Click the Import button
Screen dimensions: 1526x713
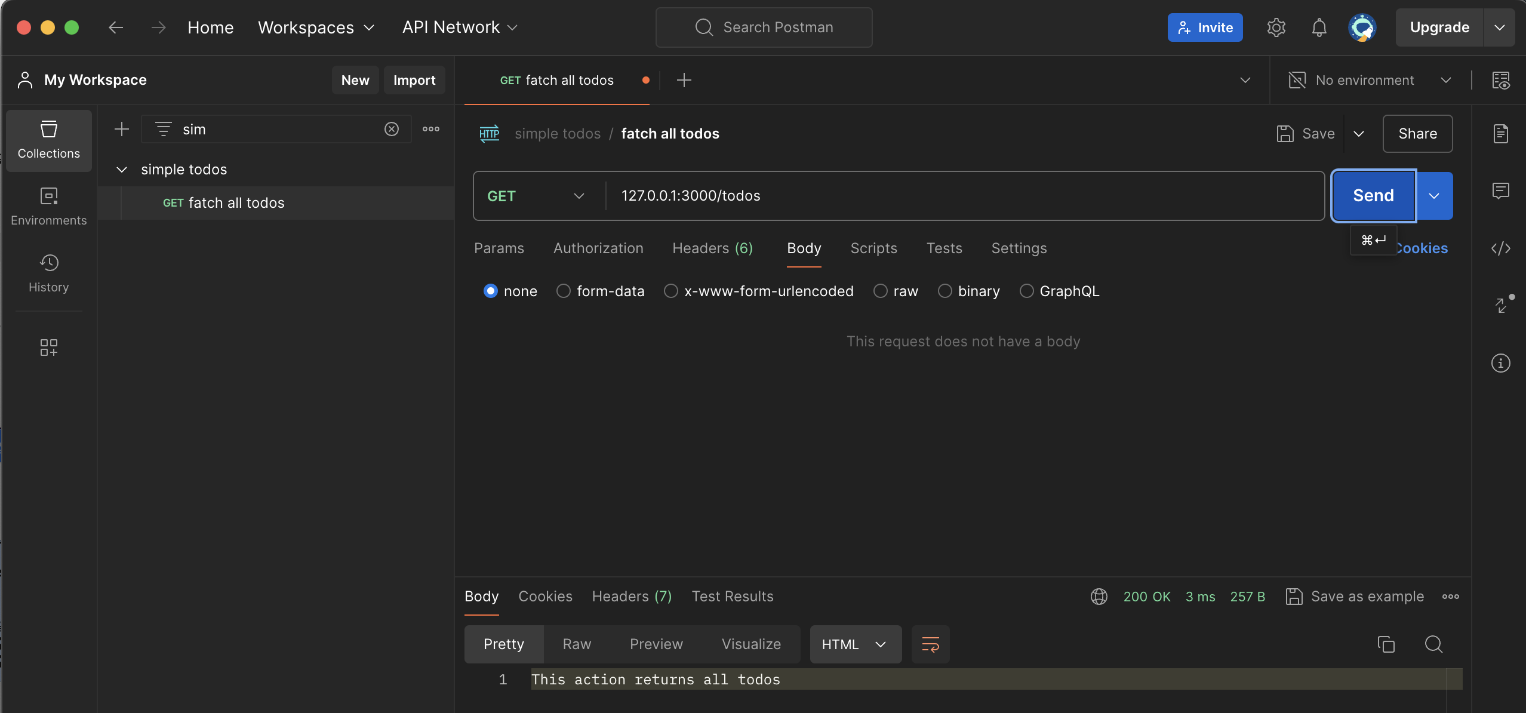point(414,80)
